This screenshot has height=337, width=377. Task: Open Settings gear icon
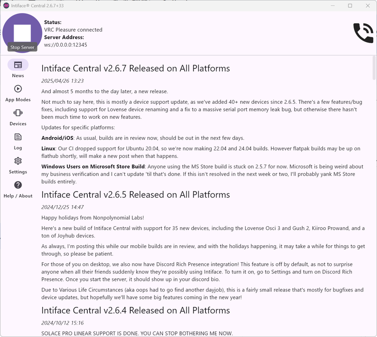pyautogui.click(x=18, y=161)
